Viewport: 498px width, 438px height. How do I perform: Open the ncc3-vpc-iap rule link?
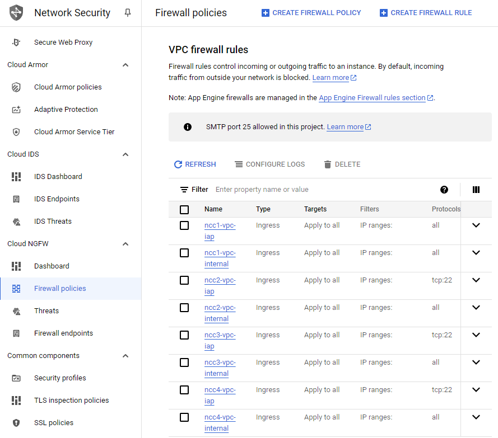pyautogui.click(x=220, y=340)
